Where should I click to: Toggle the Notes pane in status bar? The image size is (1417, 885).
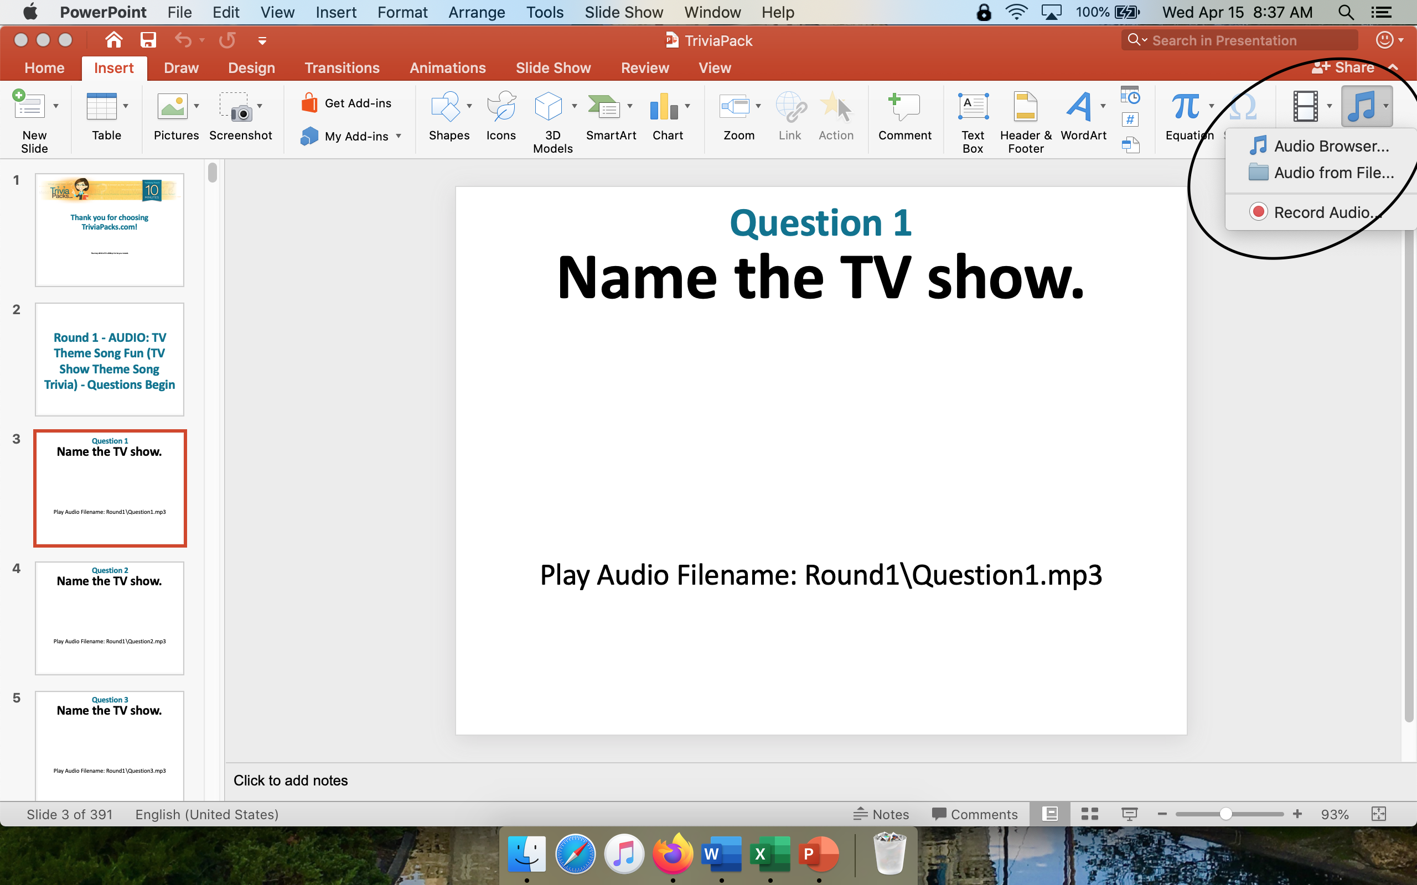pyautogui.click(x=881, y=814)
